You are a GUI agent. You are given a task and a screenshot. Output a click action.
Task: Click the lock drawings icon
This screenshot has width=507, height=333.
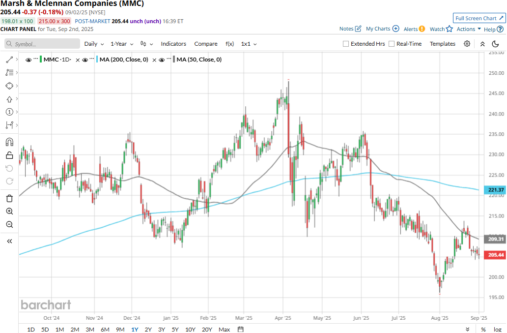point(9,155)
